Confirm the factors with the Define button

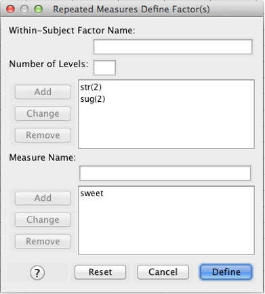coord(226,272)
